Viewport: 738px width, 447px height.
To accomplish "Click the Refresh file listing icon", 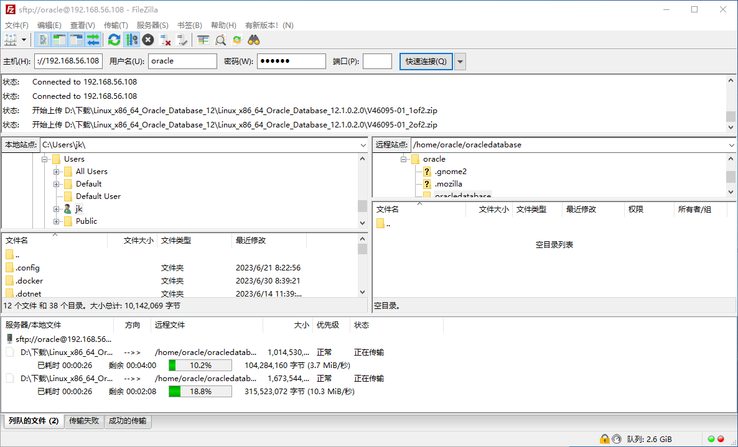I will pyautogui.click(x=114, y=39).
